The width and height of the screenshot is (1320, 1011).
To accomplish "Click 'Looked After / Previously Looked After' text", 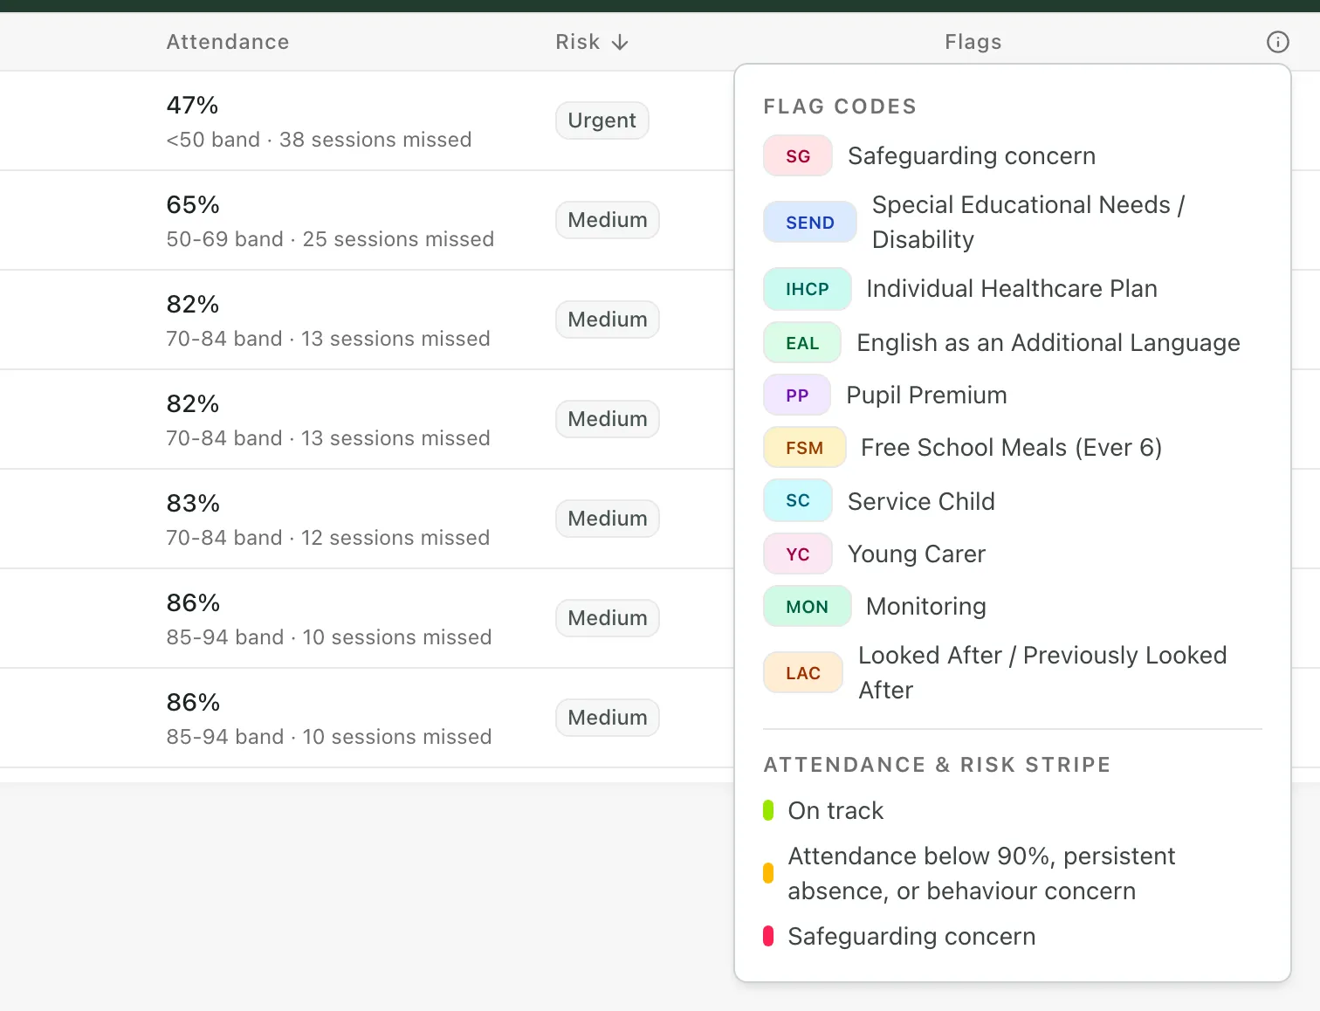I will pyautogui.click(x=1042, y=673).
